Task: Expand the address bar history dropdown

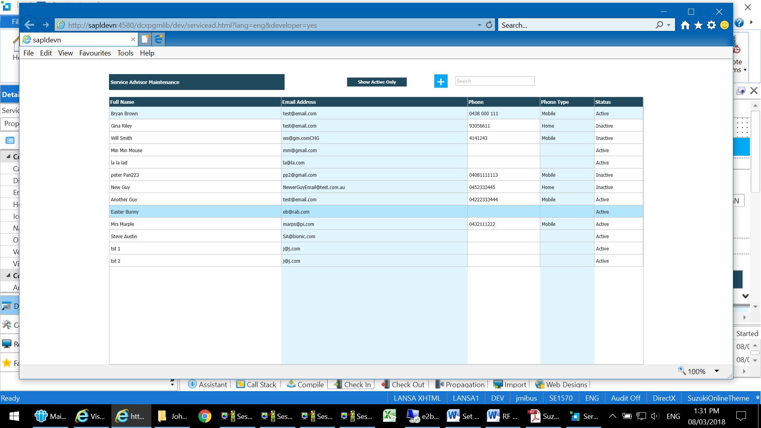Action: click(x=479, y=25)
